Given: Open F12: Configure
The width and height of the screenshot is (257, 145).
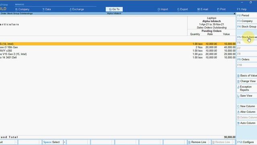Looking at the screenshot, I should coord(247,142).
